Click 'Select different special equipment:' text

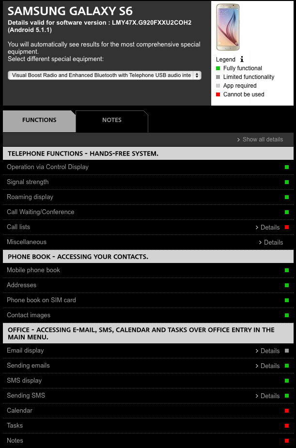click(55, 59)
